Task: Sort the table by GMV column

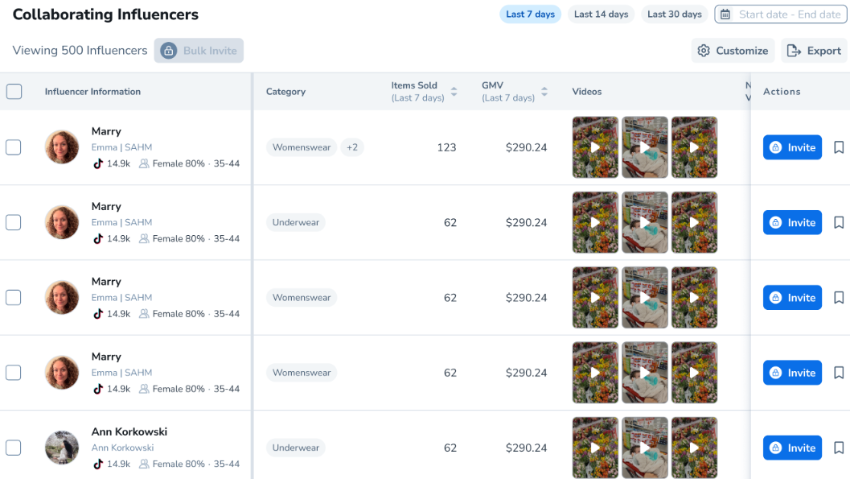Action: tap(544, 92)
